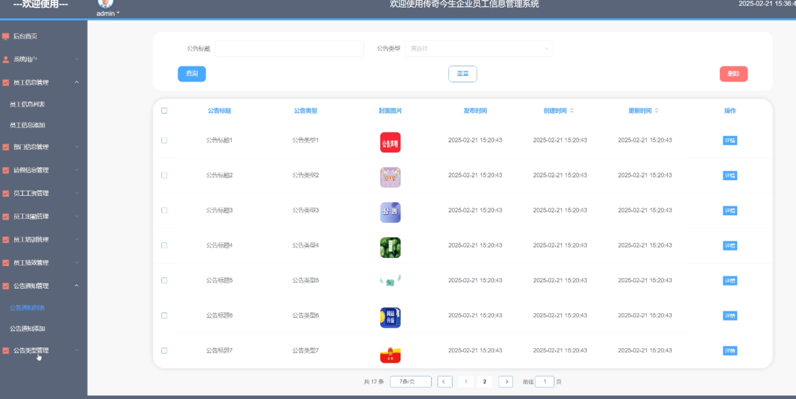Click the 公告通知管理 sidebar icon
Image resolution: width=796 pixels, height=399 pixels.
click(x=6, y=286)
